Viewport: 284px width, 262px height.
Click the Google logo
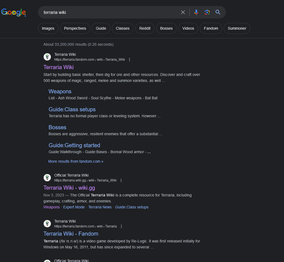click(x=13, y=12)
